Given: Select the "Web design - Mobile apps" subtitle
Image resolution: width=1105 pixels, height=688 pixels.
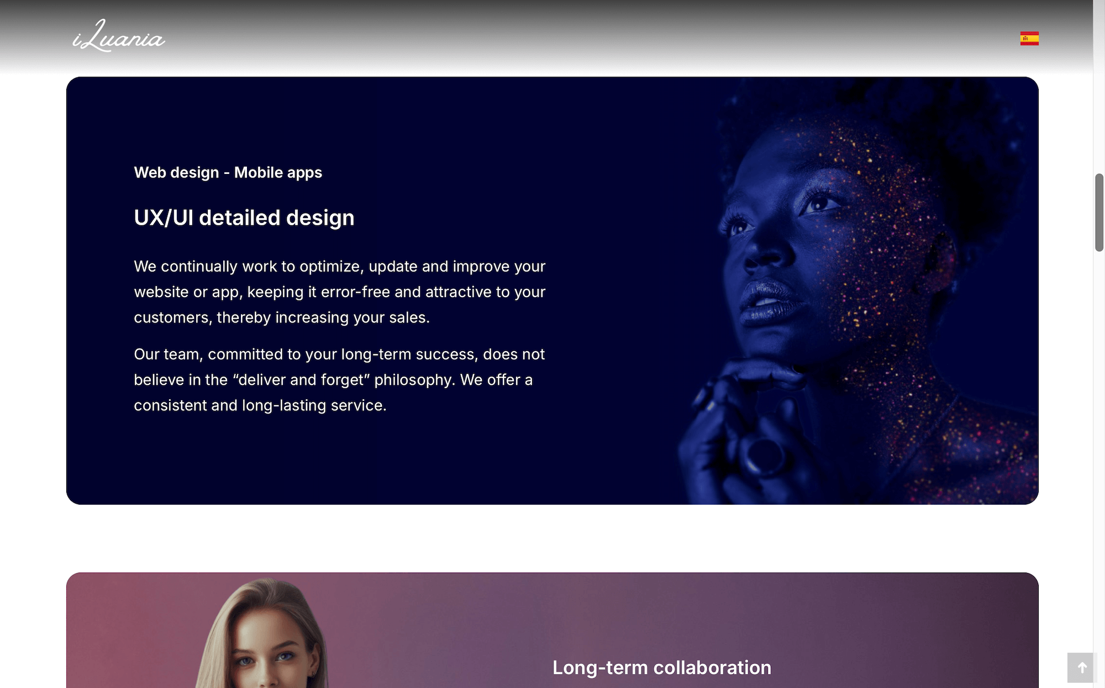Looking at the screenshot, I should (x=228, y=172).
